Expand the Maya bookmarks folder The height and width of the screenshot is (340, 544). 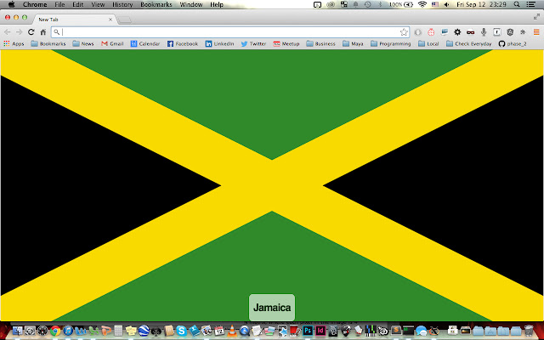point(353,43)
